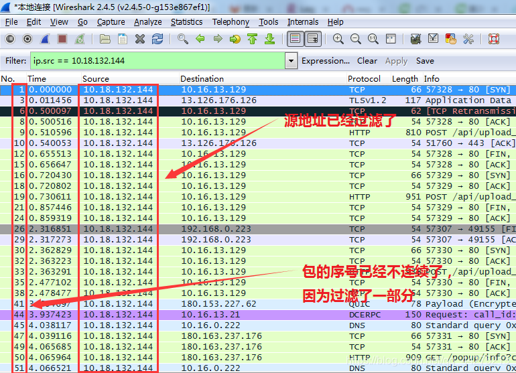Sort by the Length column header
The width and height of the screenshot is (516, 373).
pos(406,79)
